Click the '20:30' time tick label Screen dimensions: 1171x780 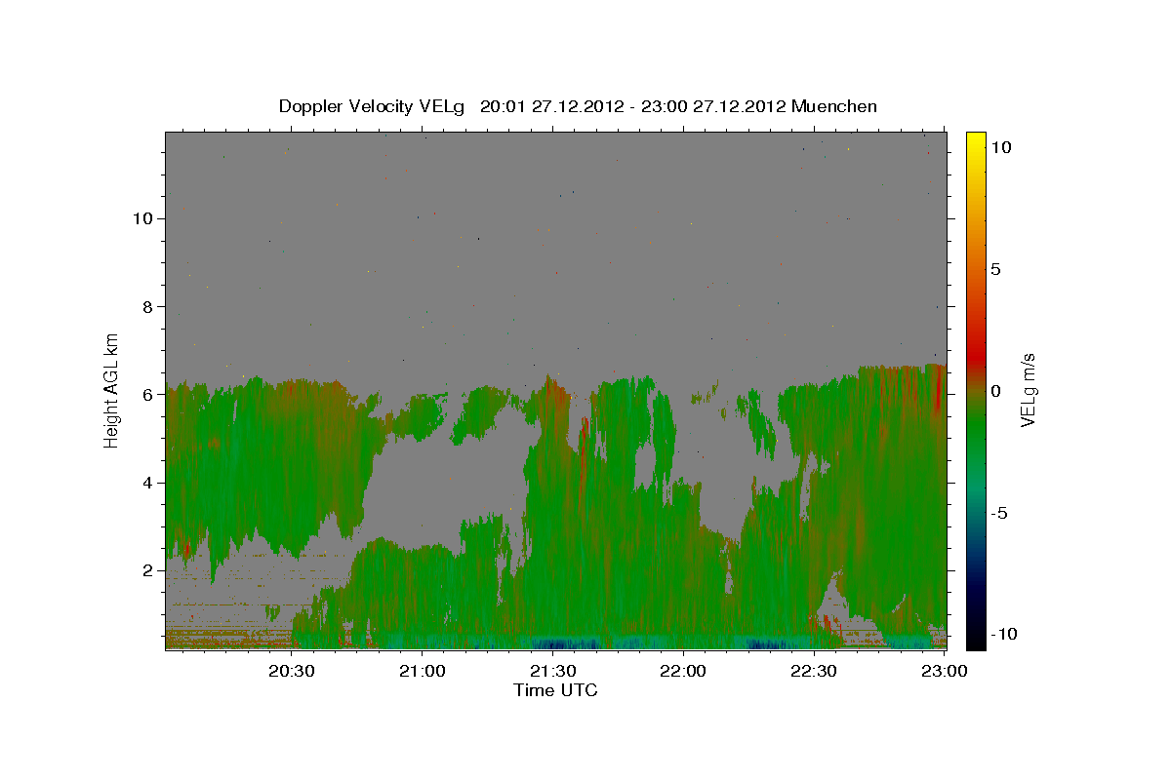[292, 671]
